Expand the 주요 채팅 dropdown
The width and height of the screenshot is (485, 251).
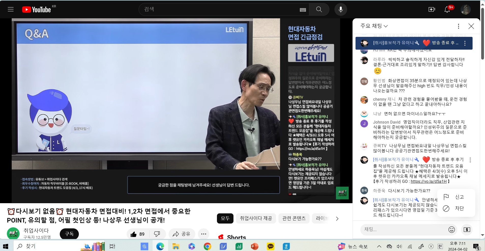pos(374,26)
